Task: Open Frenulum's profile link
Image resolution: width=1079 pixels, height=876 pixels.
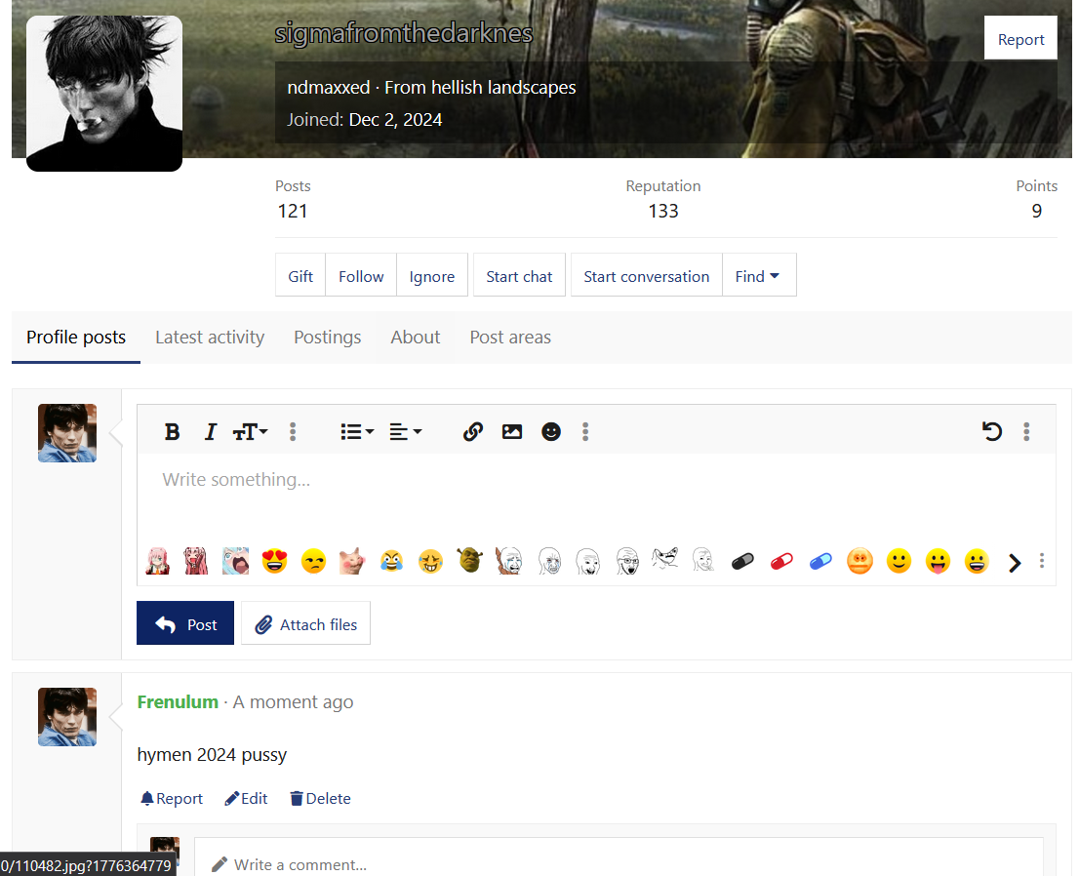Action: 178,701
